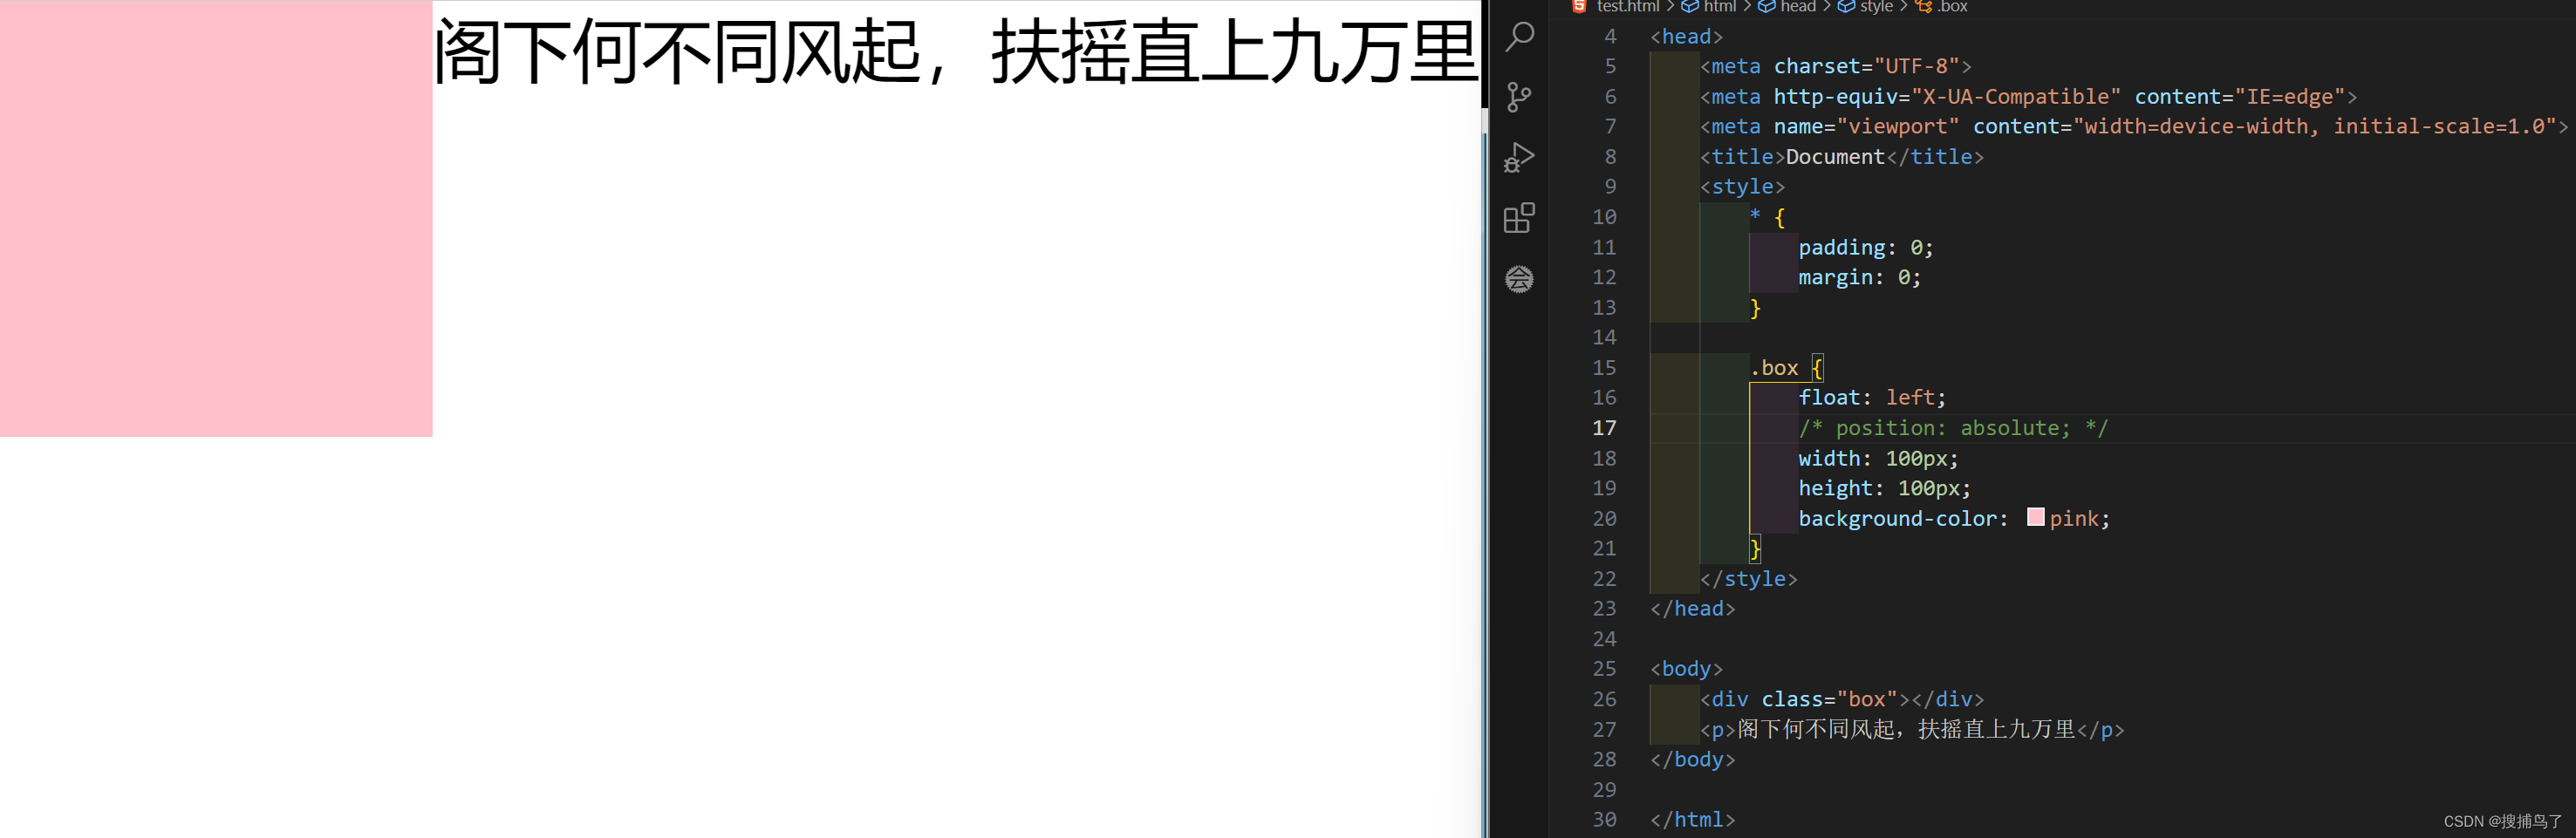Screen dimensions: 2576x838
Task: Click the paragraph text '阁下何不同风起' in preview
Action: (677, 52)
